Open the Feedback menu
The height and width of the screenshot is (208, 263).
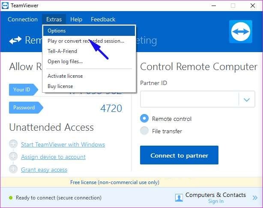click(103, 19)
